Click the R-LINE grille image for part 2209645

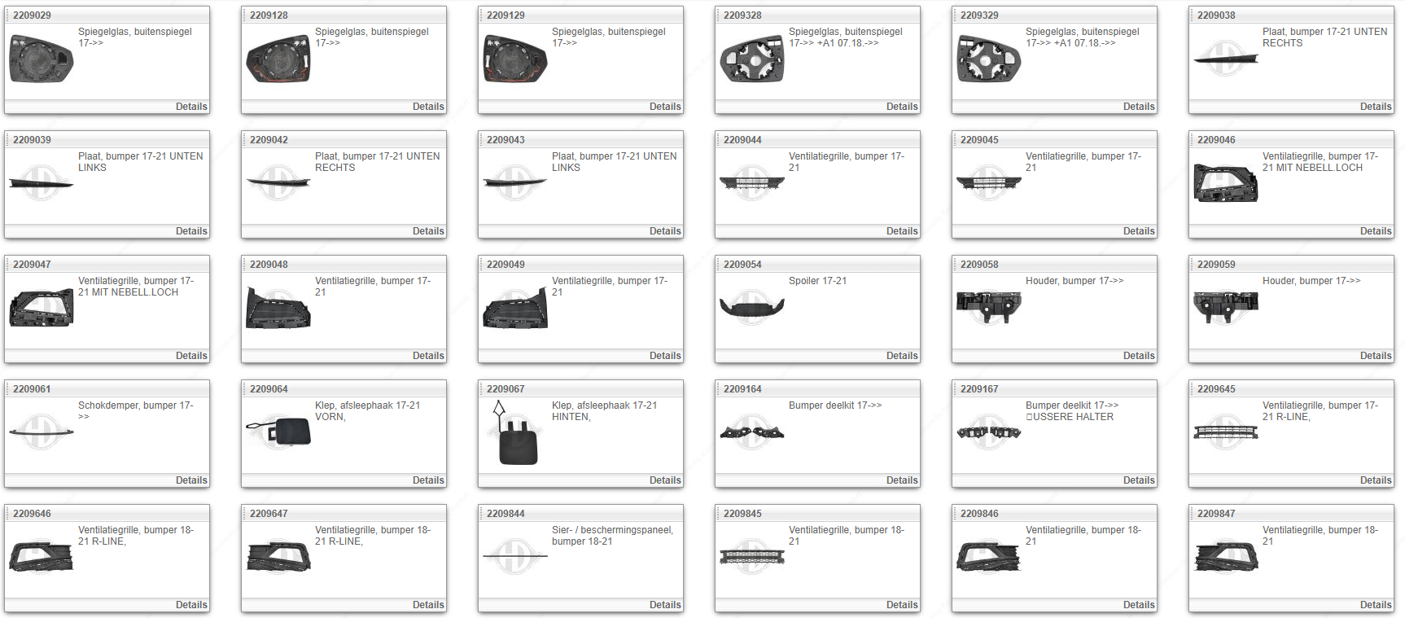1225,432
